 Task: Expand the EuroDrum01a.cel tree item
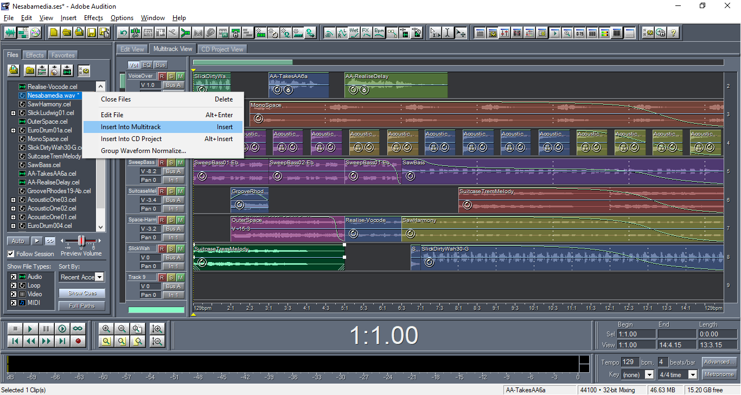pos(13,130)
